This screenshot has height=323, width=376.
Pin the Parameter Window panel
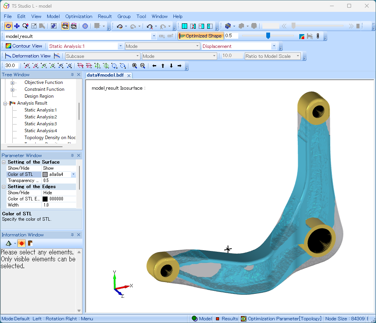[x=72, y=156]
